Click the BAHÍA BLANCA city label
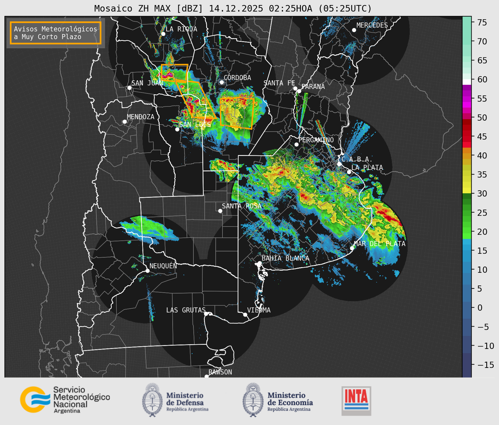 coord(285,258)
